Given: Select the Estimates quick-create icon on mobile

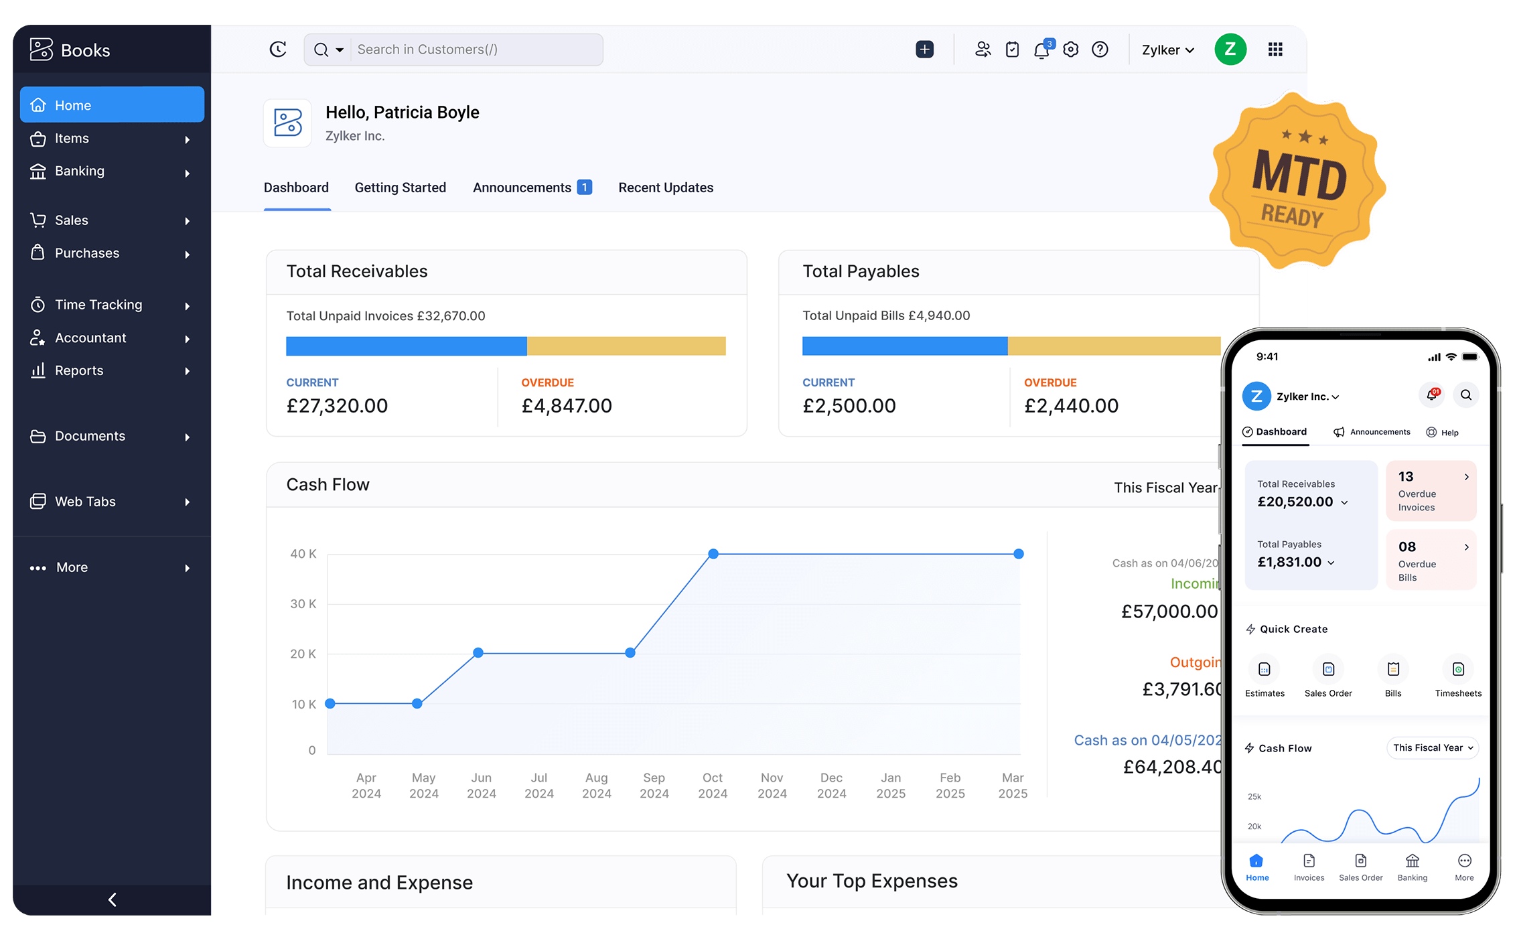Looking at the screenshot, I should [1265, 668].
